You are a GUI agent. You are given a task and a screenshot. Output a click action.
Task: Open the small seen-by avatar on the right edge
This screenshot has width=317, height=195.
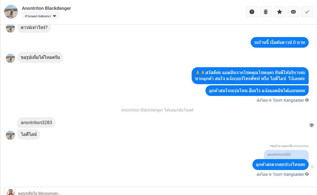click(x=312, y=125)
